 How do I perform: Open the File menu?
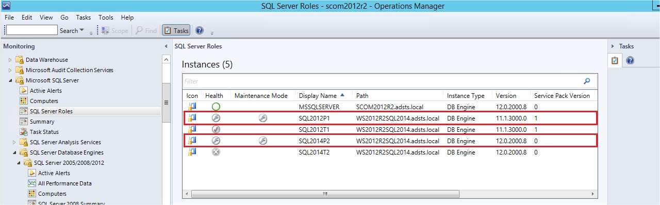click(9, 17)
